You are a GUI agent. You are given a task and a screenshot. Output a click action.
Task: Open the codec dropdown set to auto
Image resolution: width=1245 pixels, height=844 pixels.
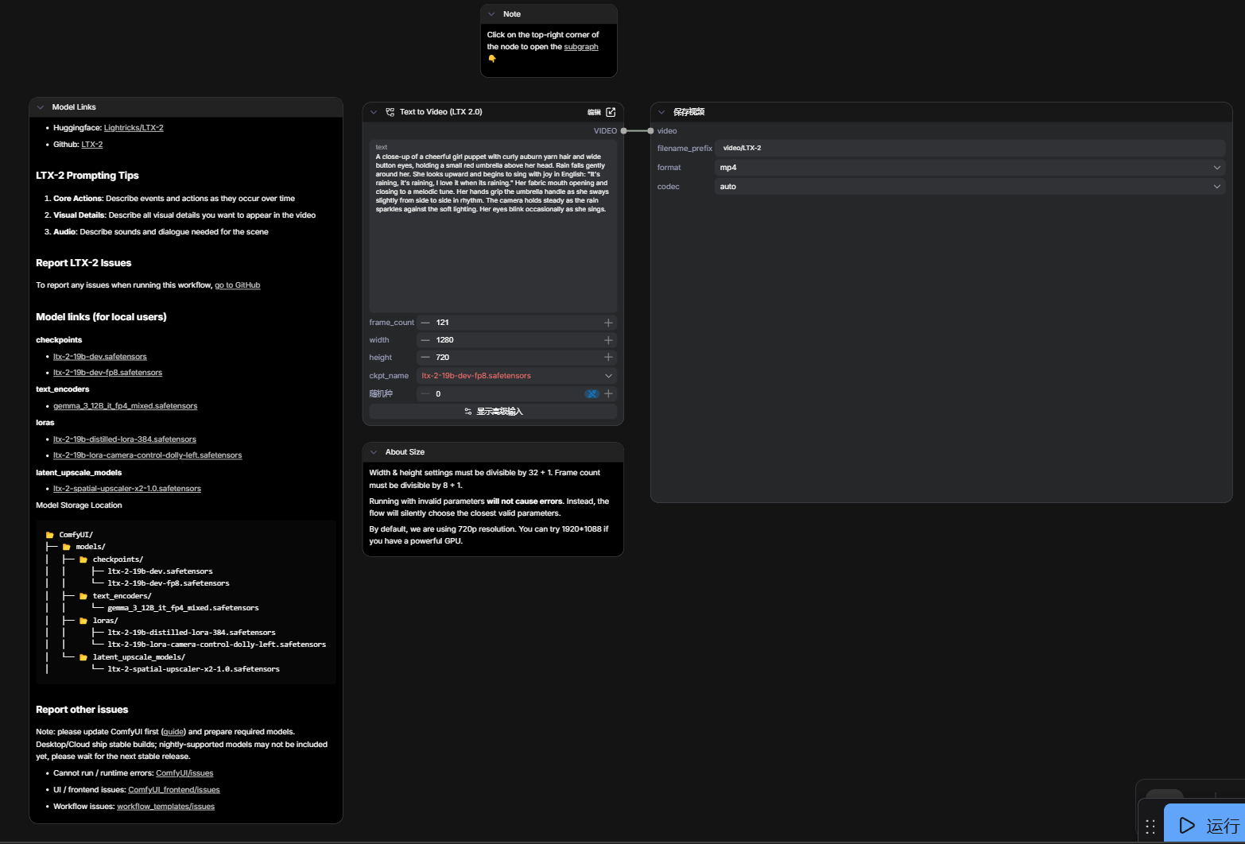[970, 187]
